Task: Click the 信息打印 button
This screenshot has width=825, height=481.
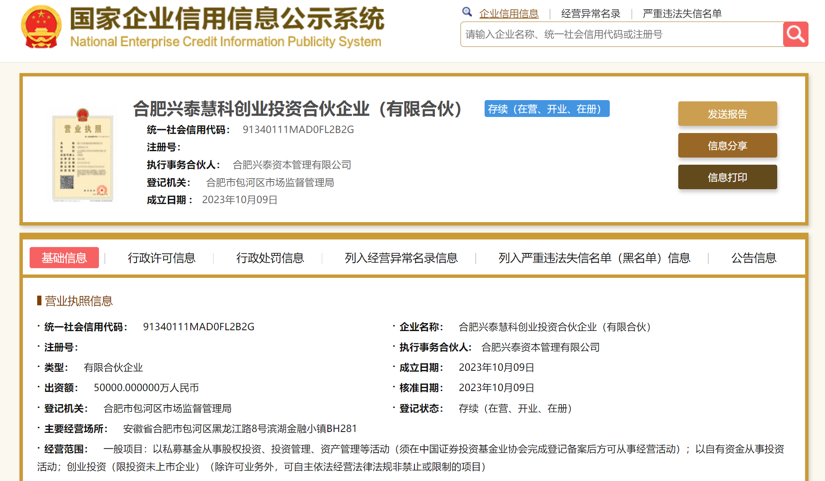Action: coord(727,177)
